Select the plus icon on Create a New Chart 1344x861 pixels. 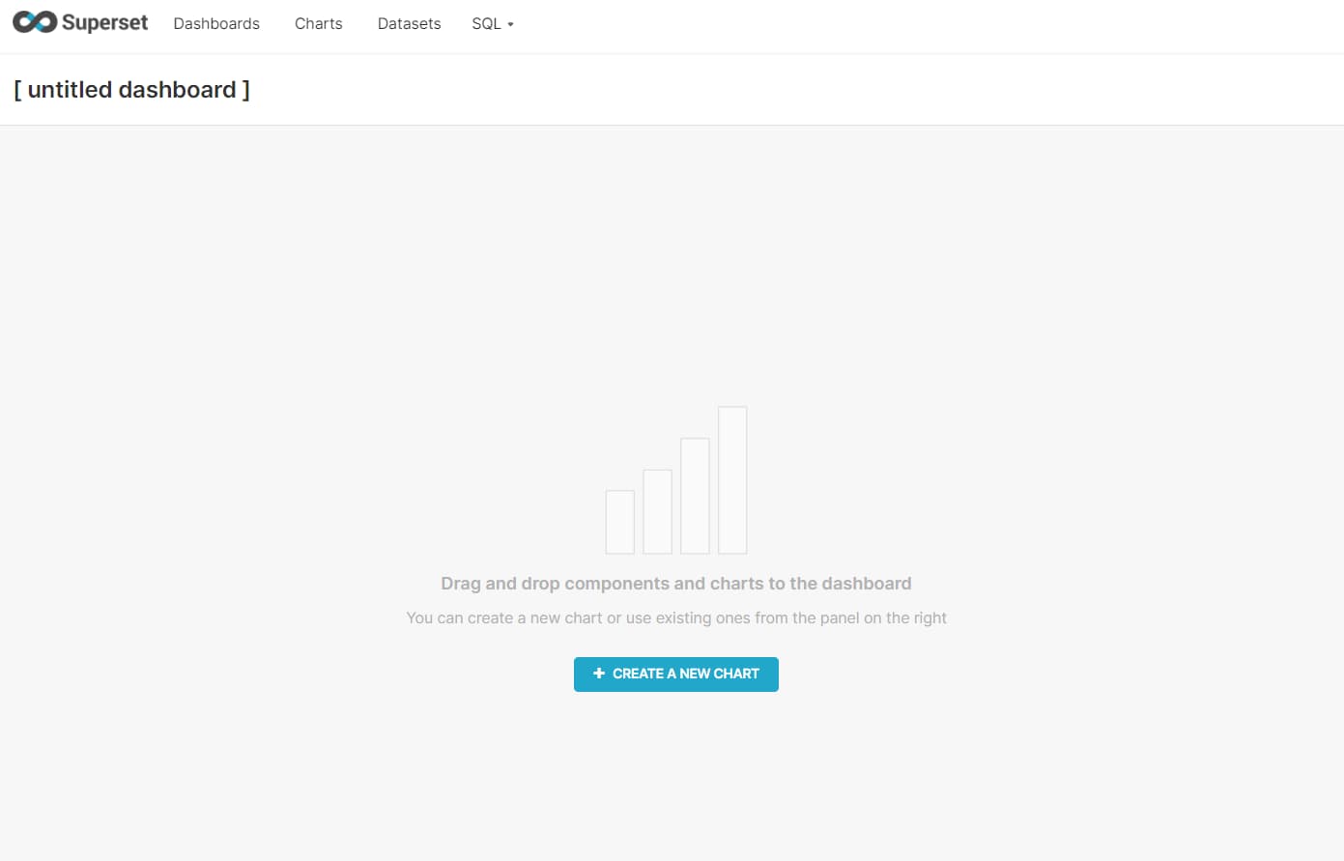(599, 674)
